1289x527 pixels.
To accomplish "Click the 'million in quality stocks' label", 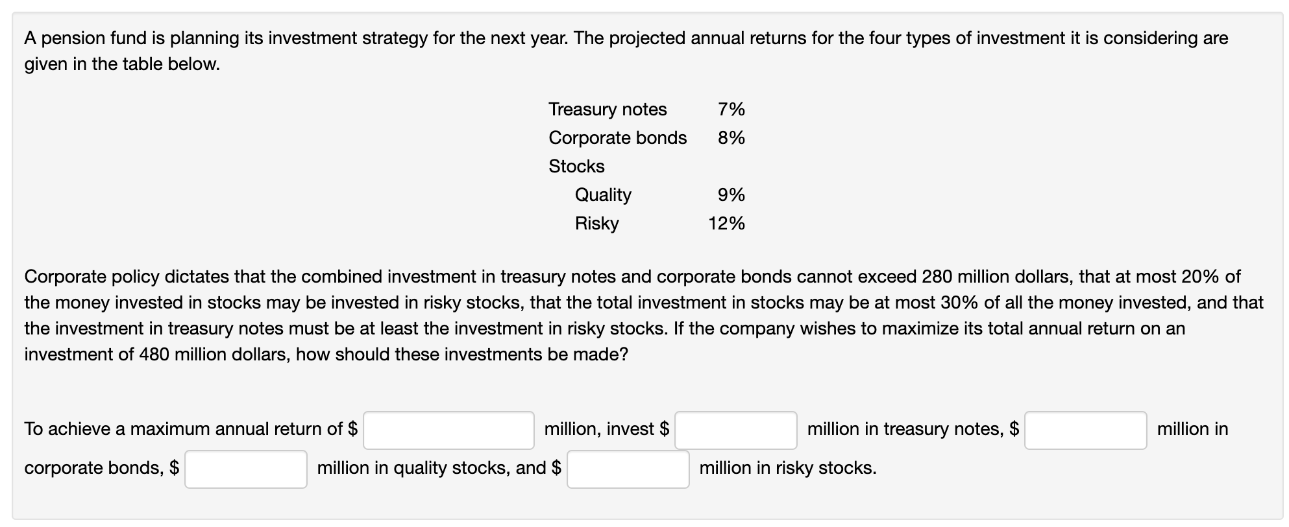I will [x=439, y=468].
